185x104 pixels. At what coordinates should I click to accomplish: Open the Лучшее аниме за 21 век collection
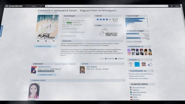point(137,76)
